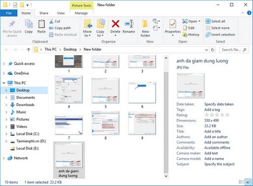Click the Copy ribbon icon
The width and height of the screenshot is (253, 186).
pyautogui.click(x=29, y=24)
